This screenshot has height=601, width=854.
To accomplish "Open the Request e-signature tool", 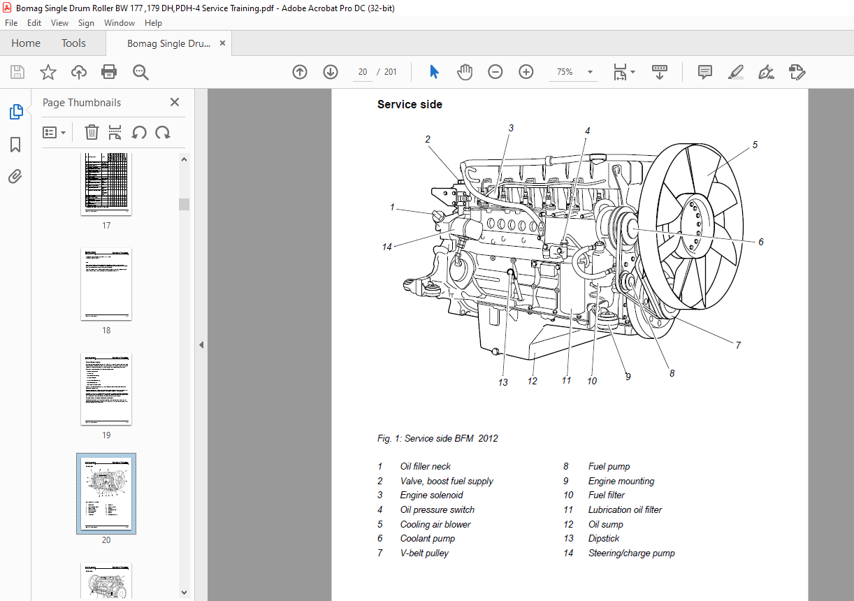I will tap(797, 72).
